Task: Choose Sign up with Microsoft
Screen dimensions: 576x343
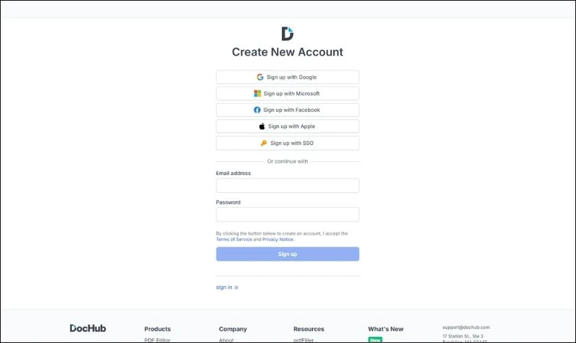Action: pos(287,94)
